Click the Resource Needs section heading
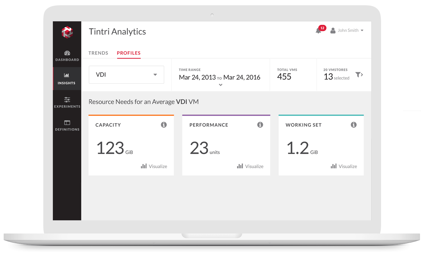Screen dimensions: 425x253 tap(144, 102)
